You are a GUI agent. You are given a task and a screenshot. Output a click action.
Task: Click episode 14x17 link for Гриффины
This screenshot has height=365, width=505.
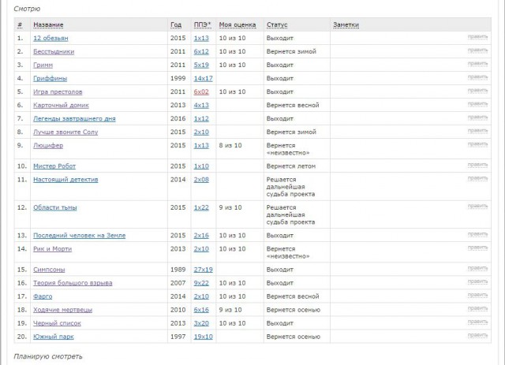203,78
